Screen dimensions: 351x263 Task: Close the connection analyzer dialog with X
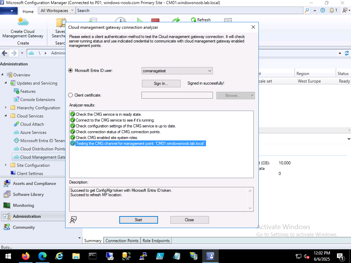pyautogui.click(x=253, y=27)
